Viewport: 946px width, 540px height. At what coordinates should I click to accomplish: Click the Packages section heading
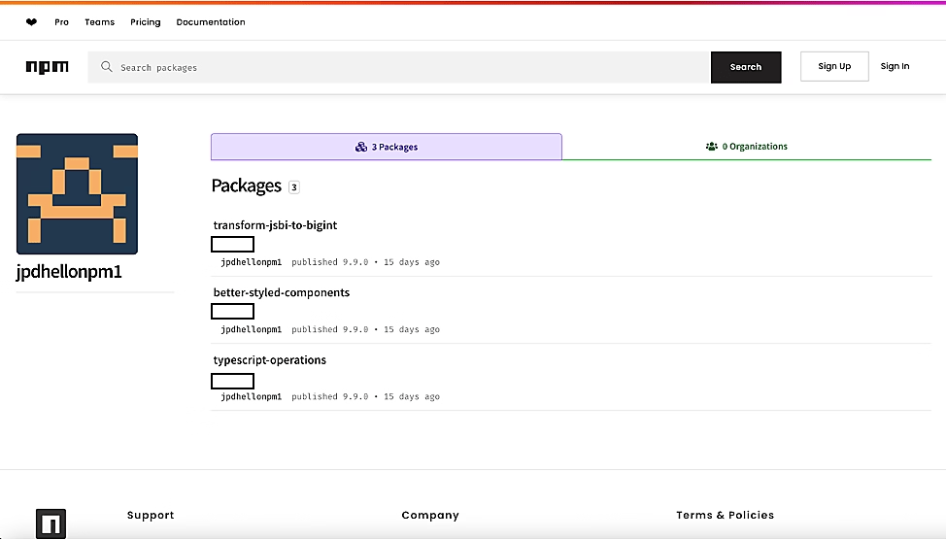(x=246, y=186)
